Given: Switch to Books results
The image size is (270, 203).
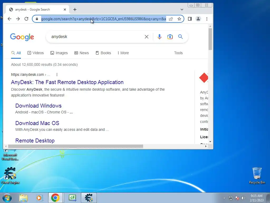Looking at the screenshot, I should (x=103, y=53).
